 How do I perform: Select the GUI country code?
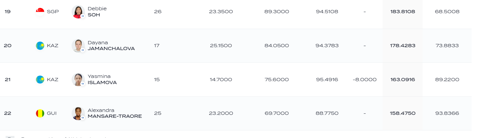tap(52, 113)
